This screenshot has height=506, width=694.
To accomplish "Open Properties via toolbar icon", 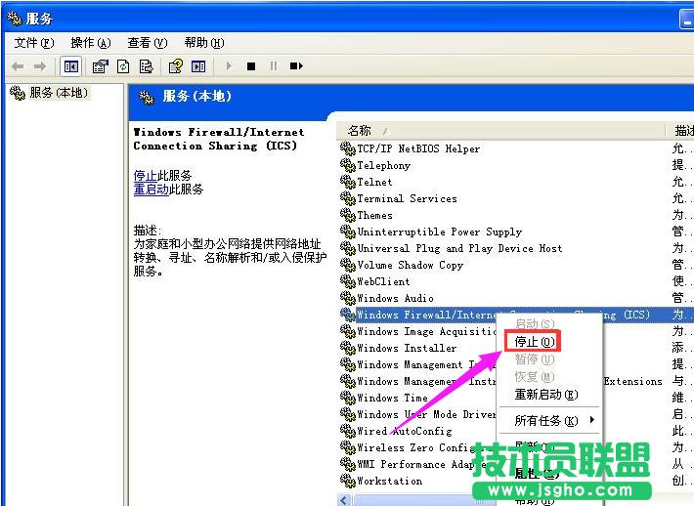I will tap(100, 66).
